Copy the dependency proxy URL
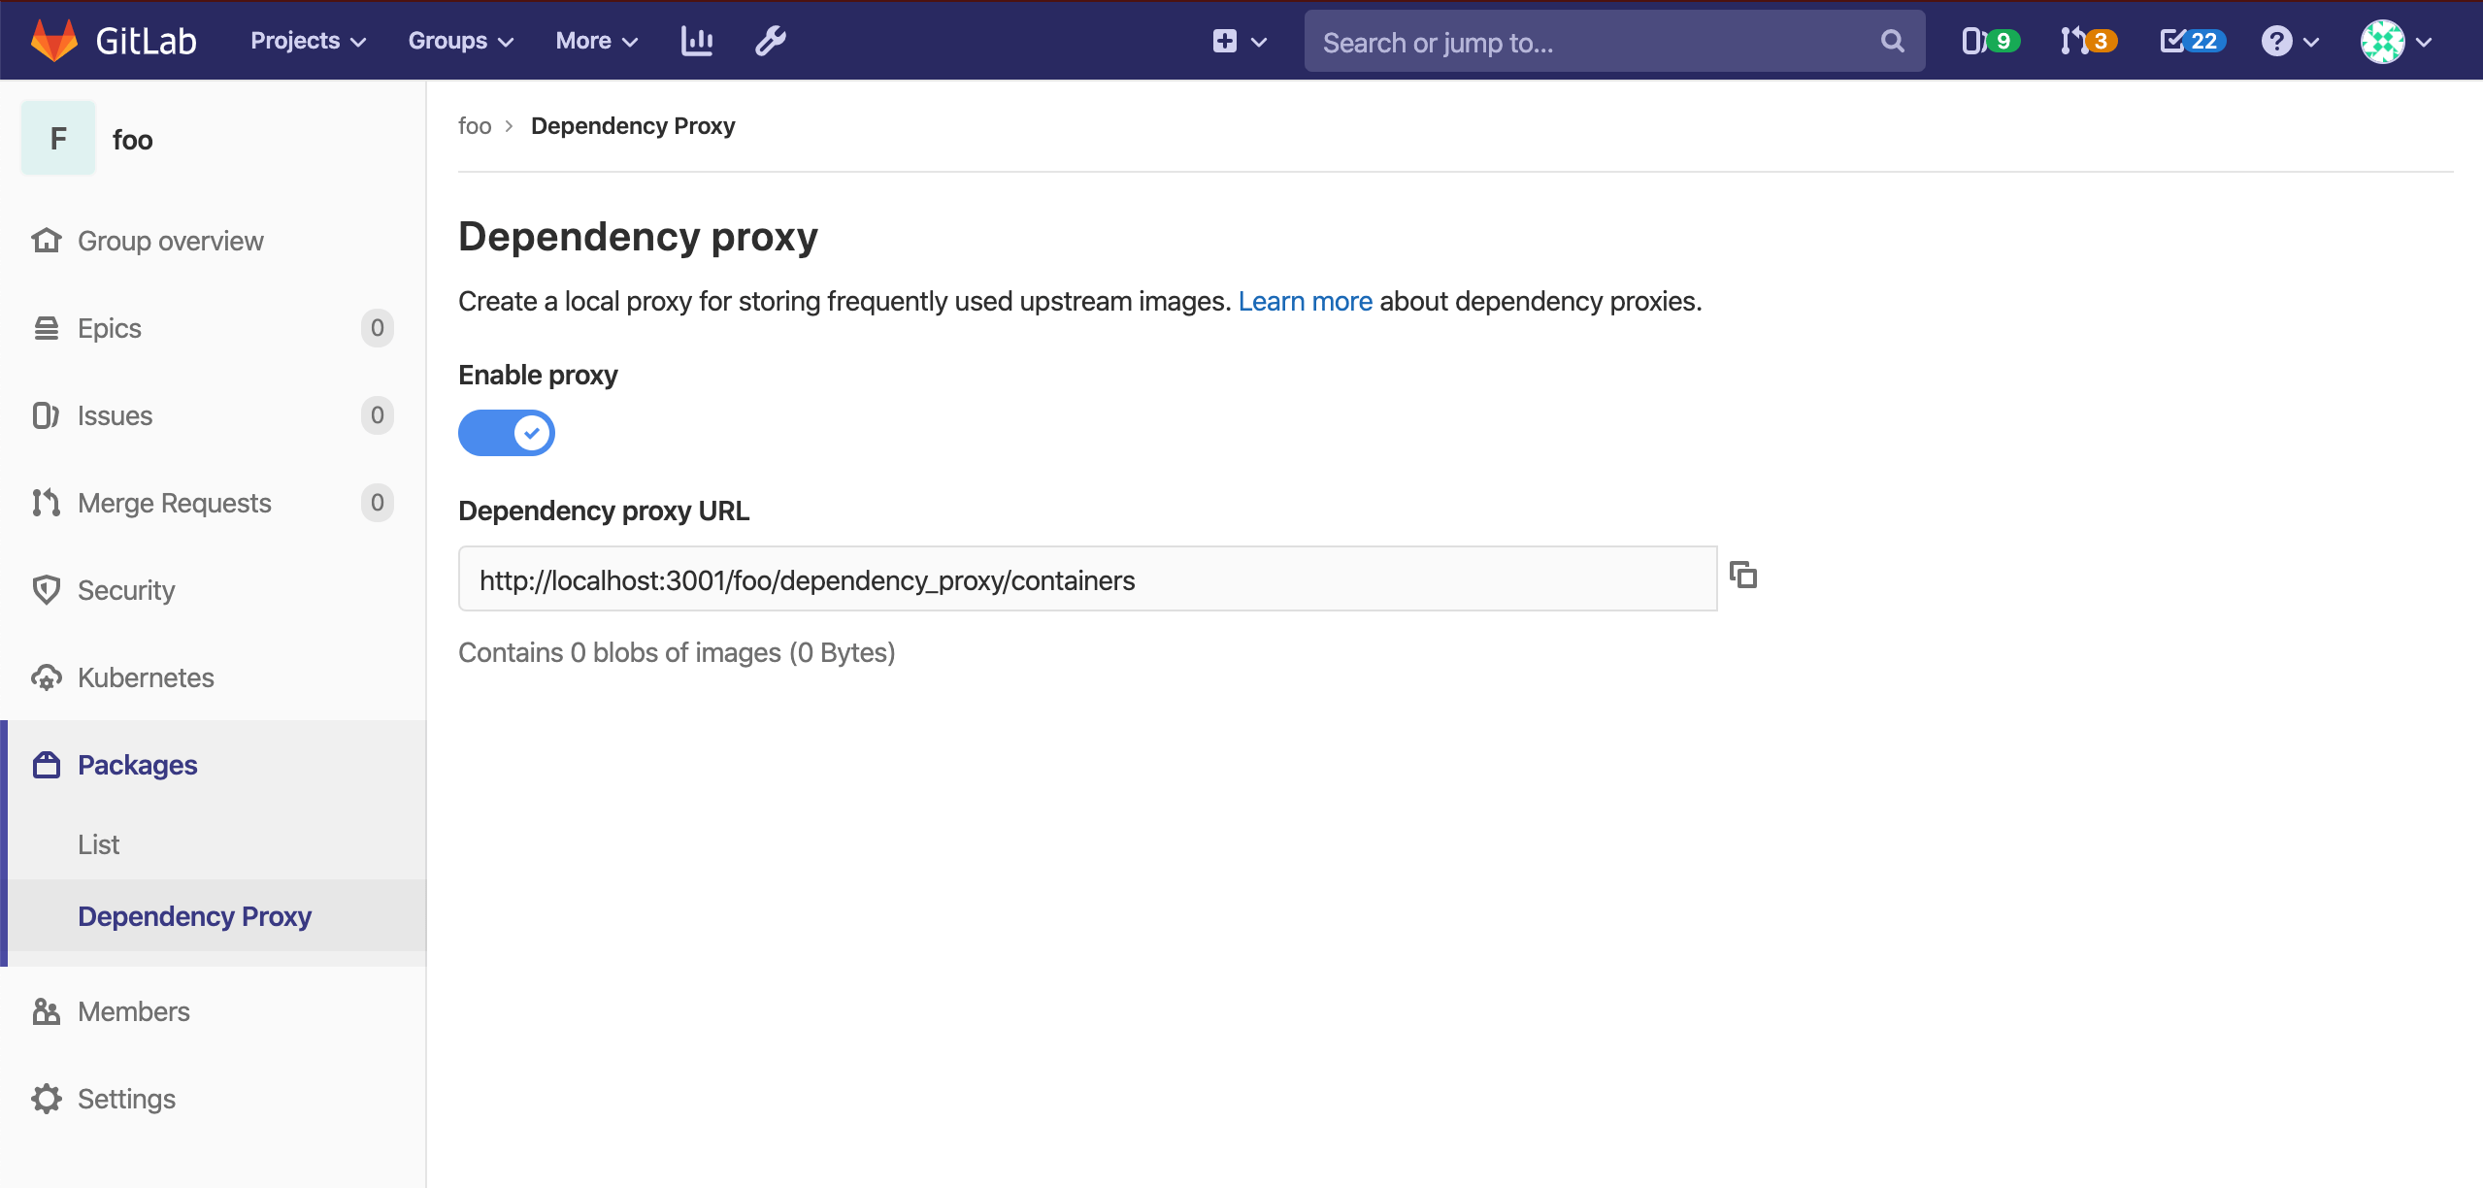The width and height of the screenshot is (2483, 1188). (x=1742, y=576)
